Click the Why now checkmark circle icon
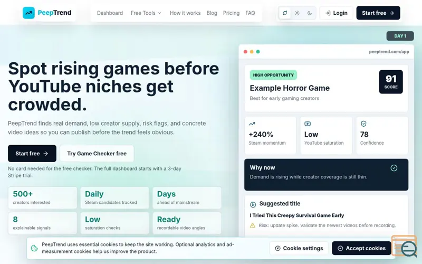422x264 pixels. click(x=394, y=168)
